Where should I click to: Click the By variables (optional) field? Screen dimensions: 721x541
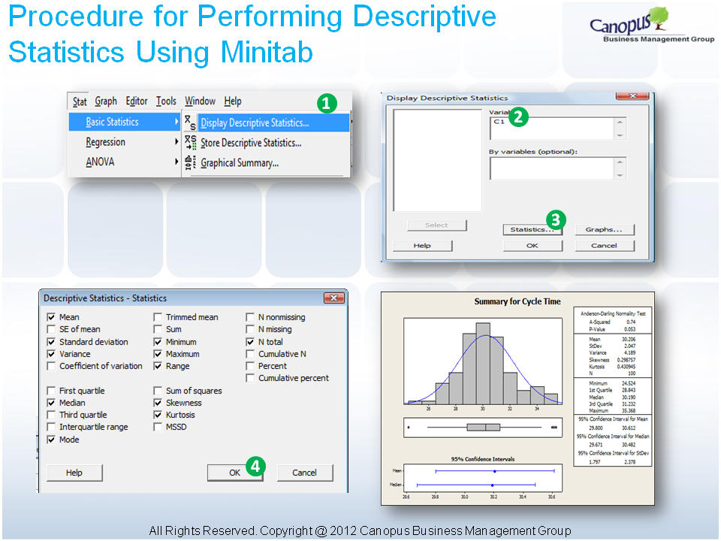[552, 169]
